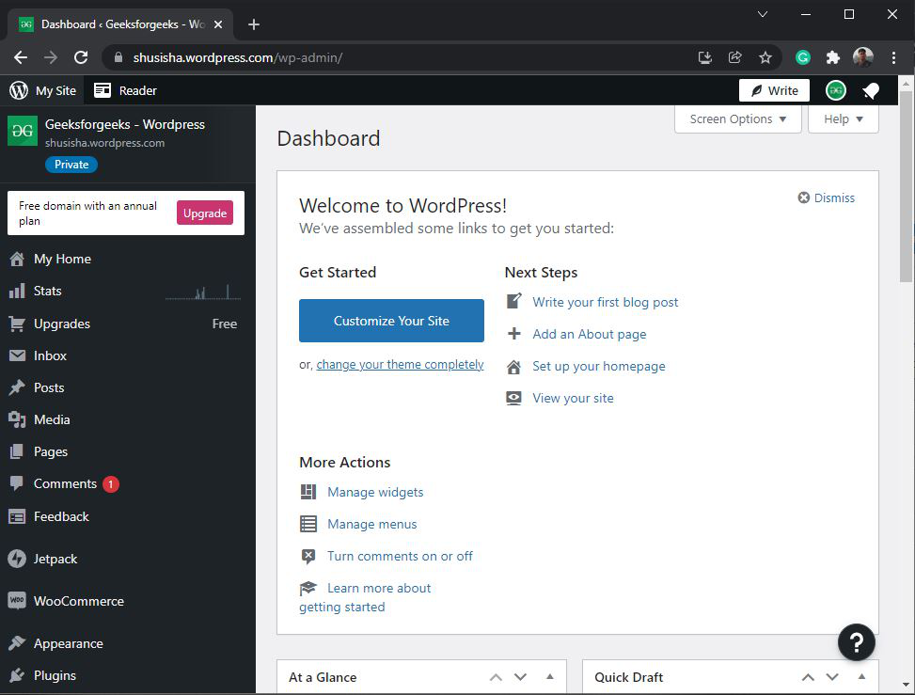Open Comments in the sidebar
This screenshot has height=695, width=915.
point(128,483)
